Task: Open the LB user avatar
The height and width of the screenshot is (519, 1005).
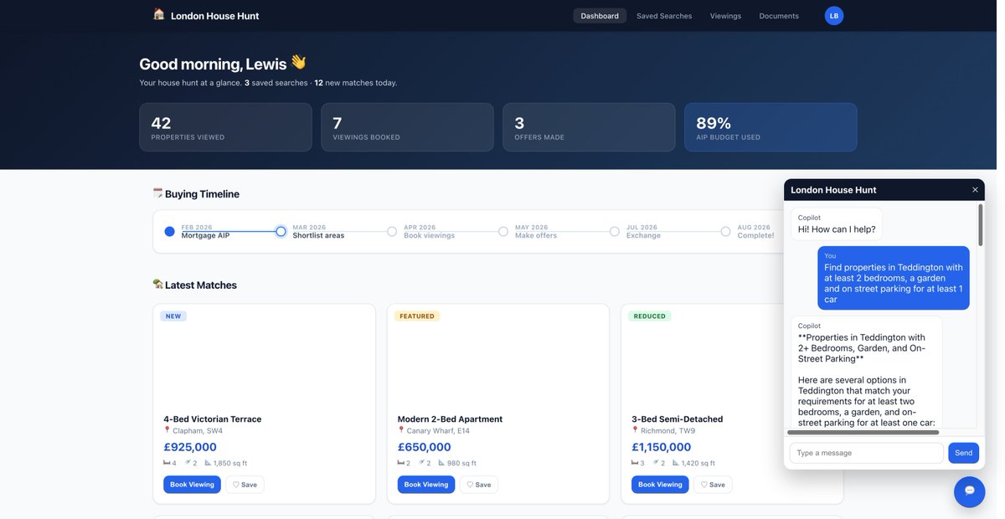Action: (x=834, y=16)
